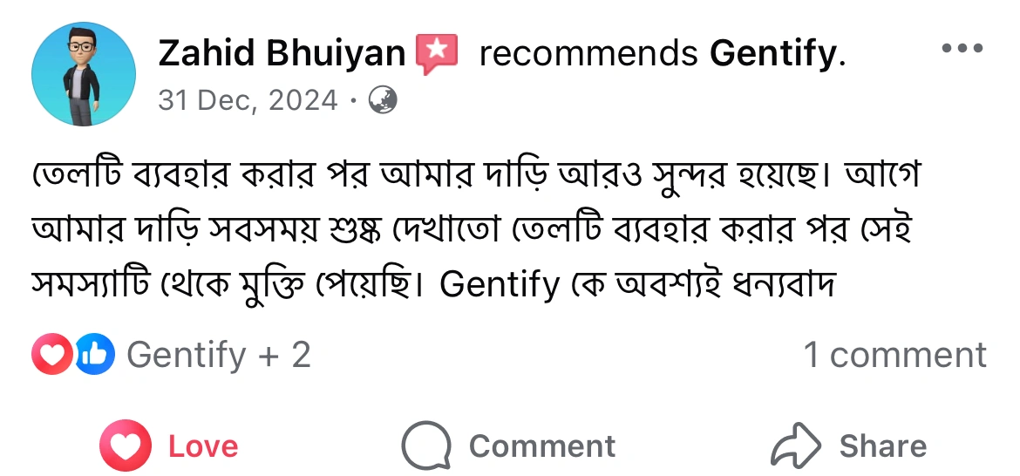Viewport: 1020px width, 476px height.
Task: Click the red star recommendation badge
Action: (x=437, y=54)
